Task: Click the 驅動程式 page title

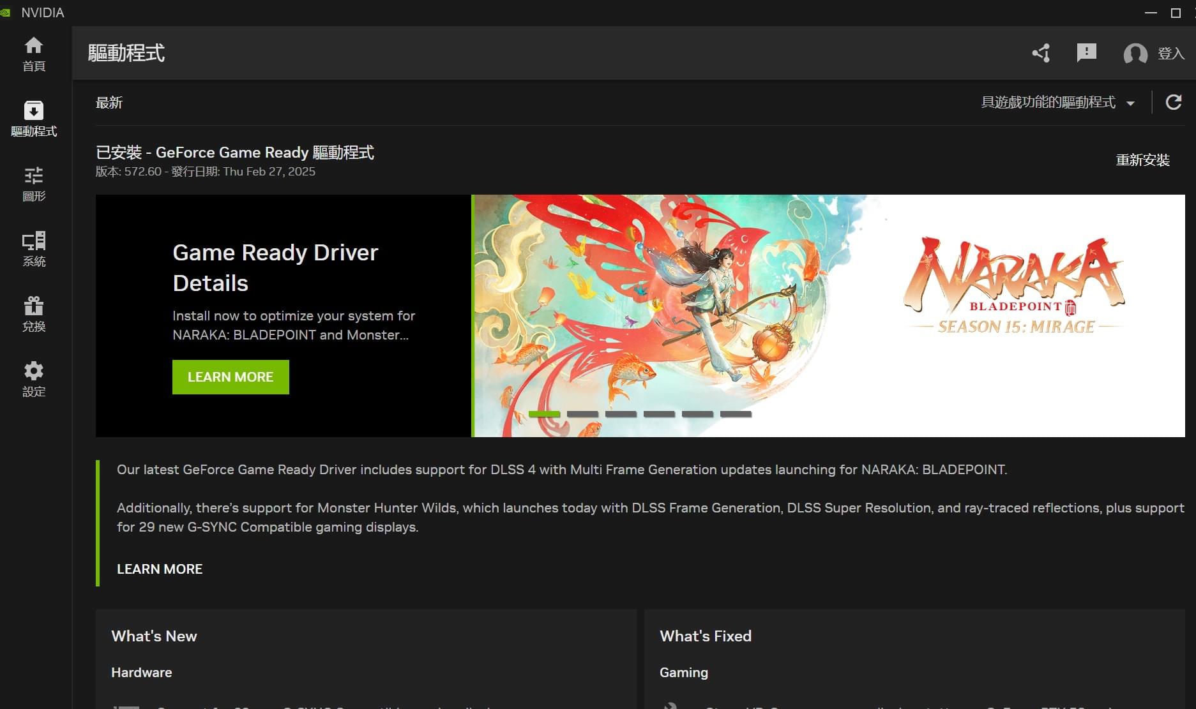Action: [x=126, y=53]
